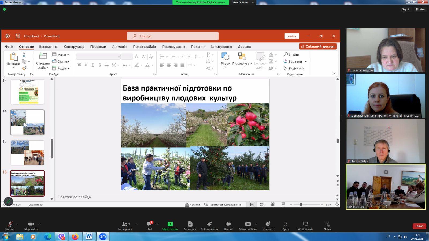Image resolution: width=429 pixels, height=241 pixels.
Task: Open Zoom Whiteboards
Action: click(x=305, y=225)
